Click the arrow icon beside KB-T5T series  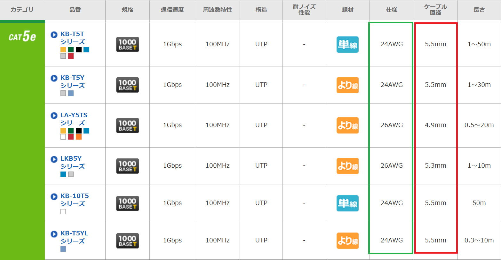coord(54,34)
